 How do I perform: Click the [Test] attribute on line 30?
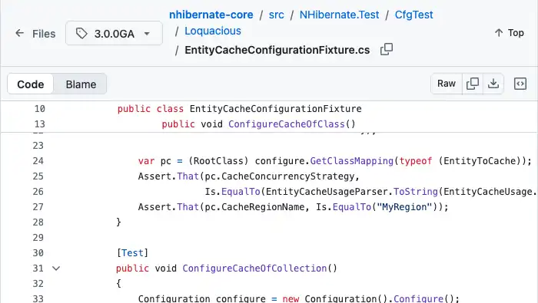point(132,253)
